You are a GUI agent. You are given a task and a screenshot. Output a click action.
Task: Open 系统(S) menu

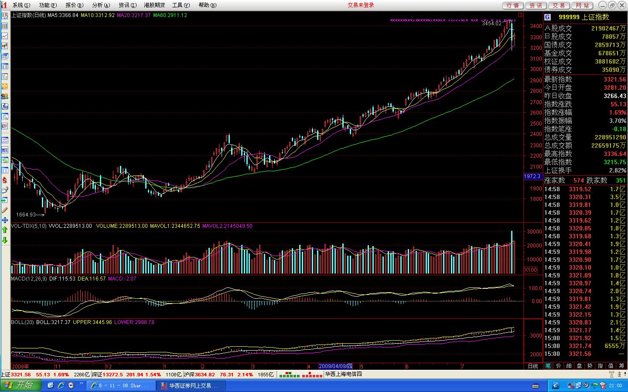pos(21,5)
